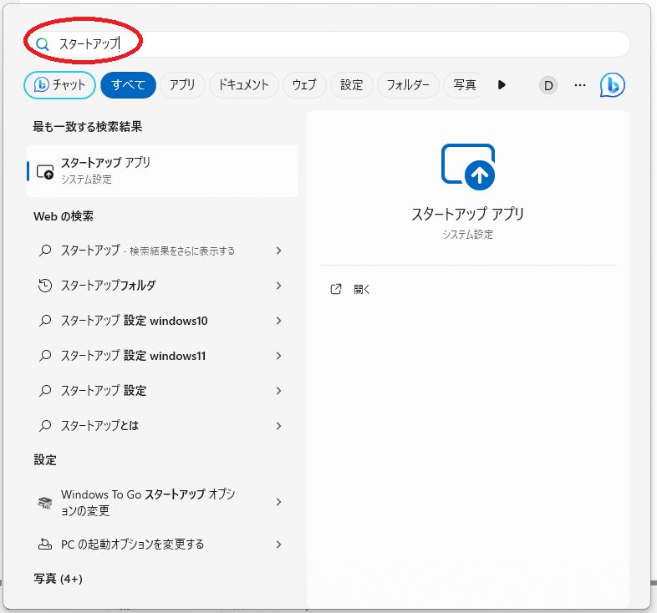Click the 写真 (4+) section heading
Screen dimensions: 657x613
[x=58, y=579]
